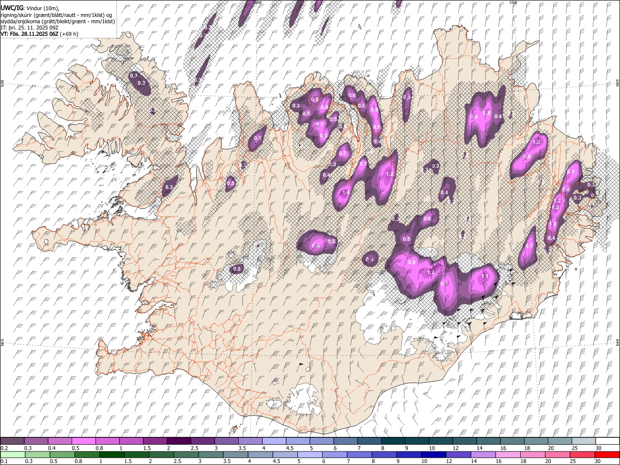Image resolution: width=620 pixels, height=465 pixels.
Task: Pick the rain-row swatch starting at 2.5
Action: (x=186, y=455)
